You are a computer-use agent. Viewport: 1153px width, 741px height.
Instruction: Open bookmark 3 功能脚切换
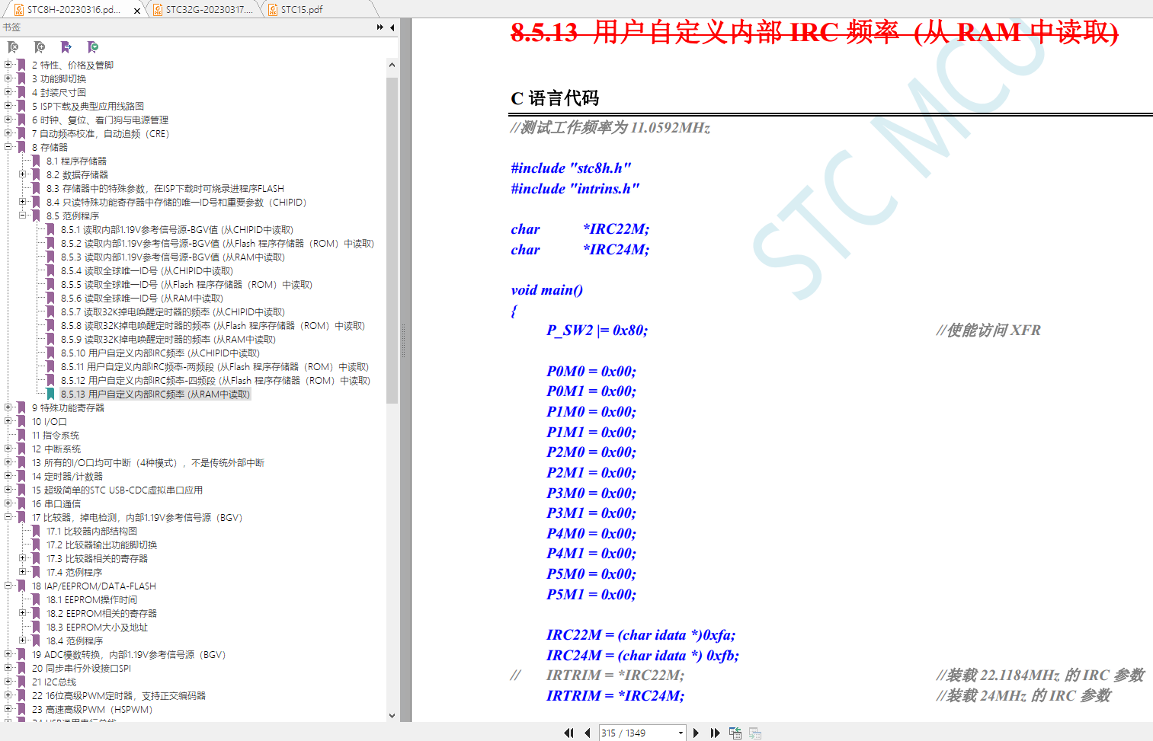[x=59, y=78]
